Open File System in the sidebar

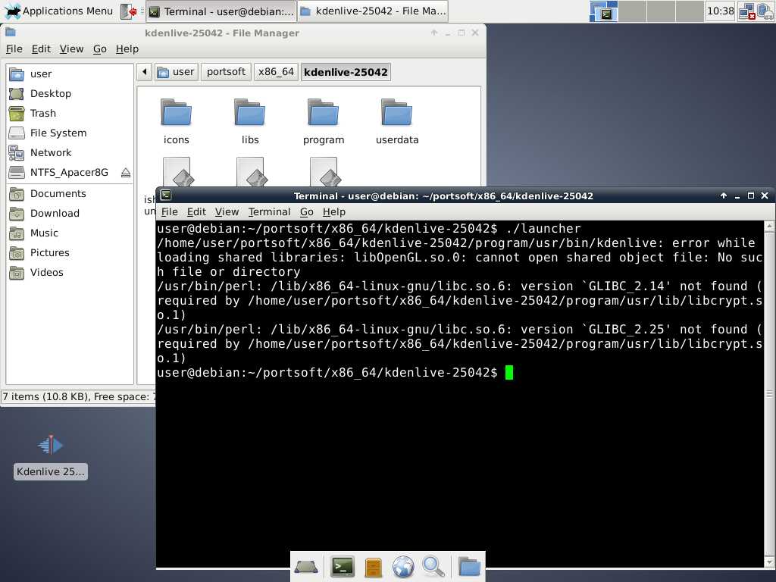(70, 133)
